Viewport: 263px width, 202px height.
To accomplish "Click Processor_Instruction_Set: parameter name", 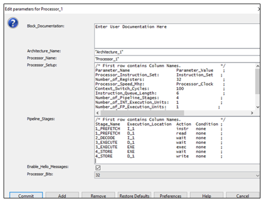I will pos(127,75).
